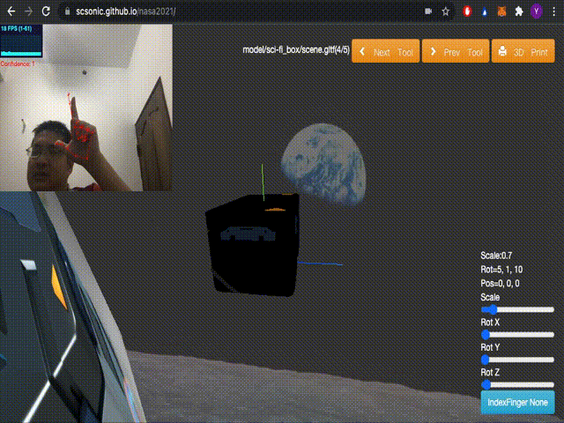Viewport: 564px width, 423px height.
Task: Reload the page with the refresh icon
Action: pyautogui.click(x=48, y=11)
